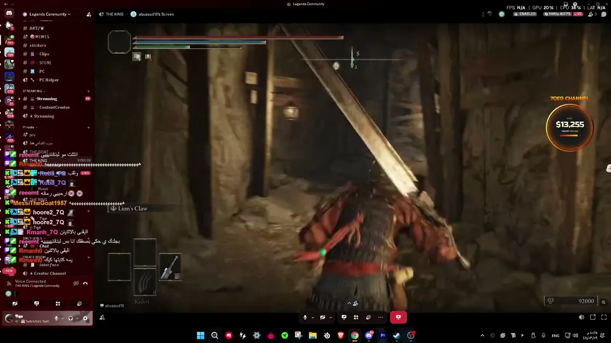Launch File Explorer from taskbar
This screenshot has height=343, width=611.
point(313,335)
